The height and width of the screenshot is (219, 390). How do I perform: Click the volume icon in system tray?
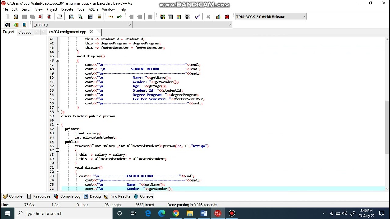pos(345,213)
